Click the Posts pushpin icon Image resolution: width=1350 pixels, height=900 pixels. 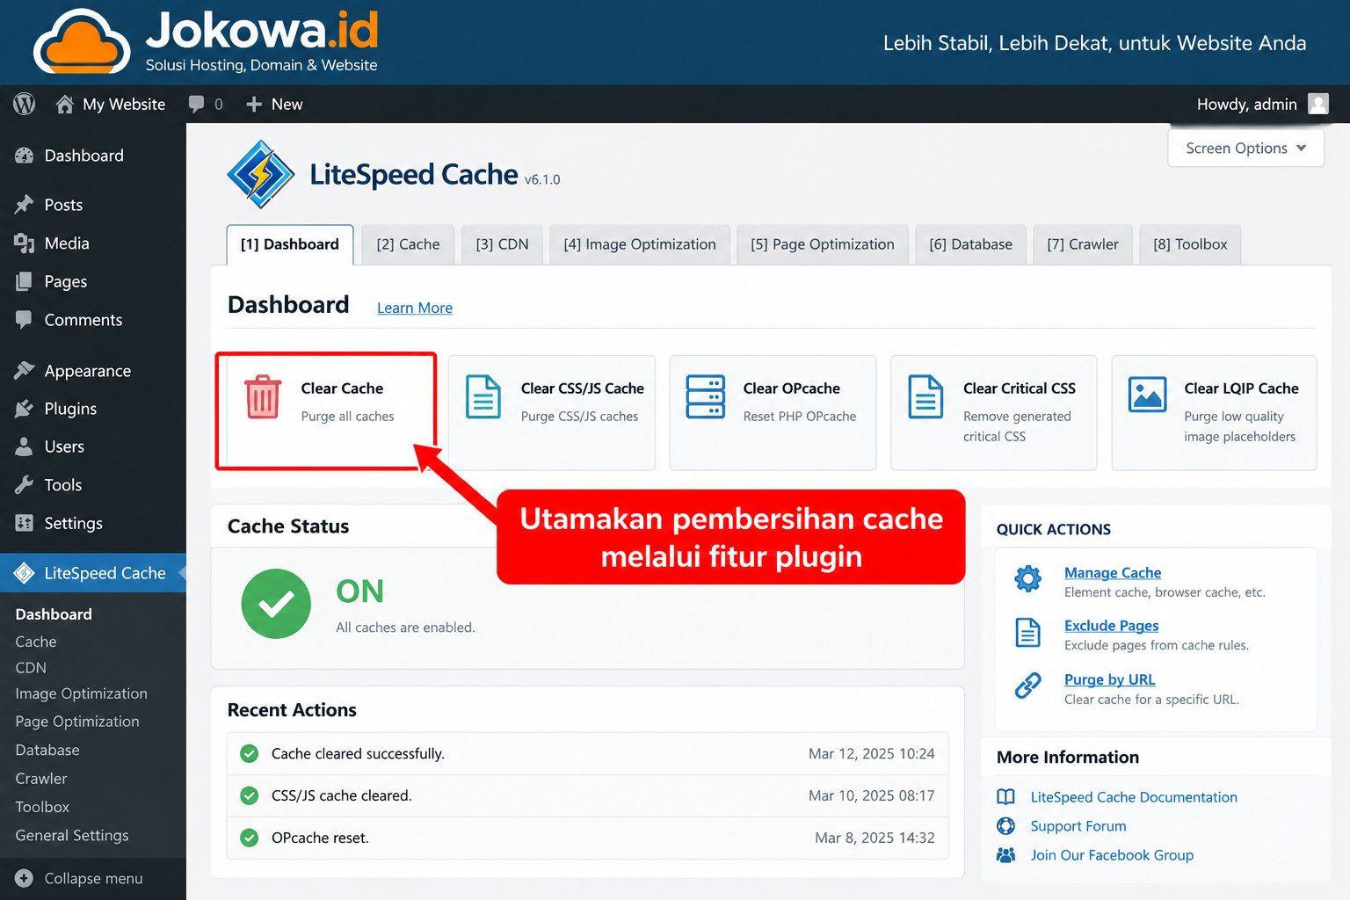[25, 205]
